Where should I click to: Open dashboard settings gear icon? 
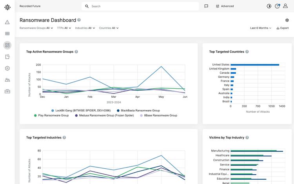[x=287, y=20]
